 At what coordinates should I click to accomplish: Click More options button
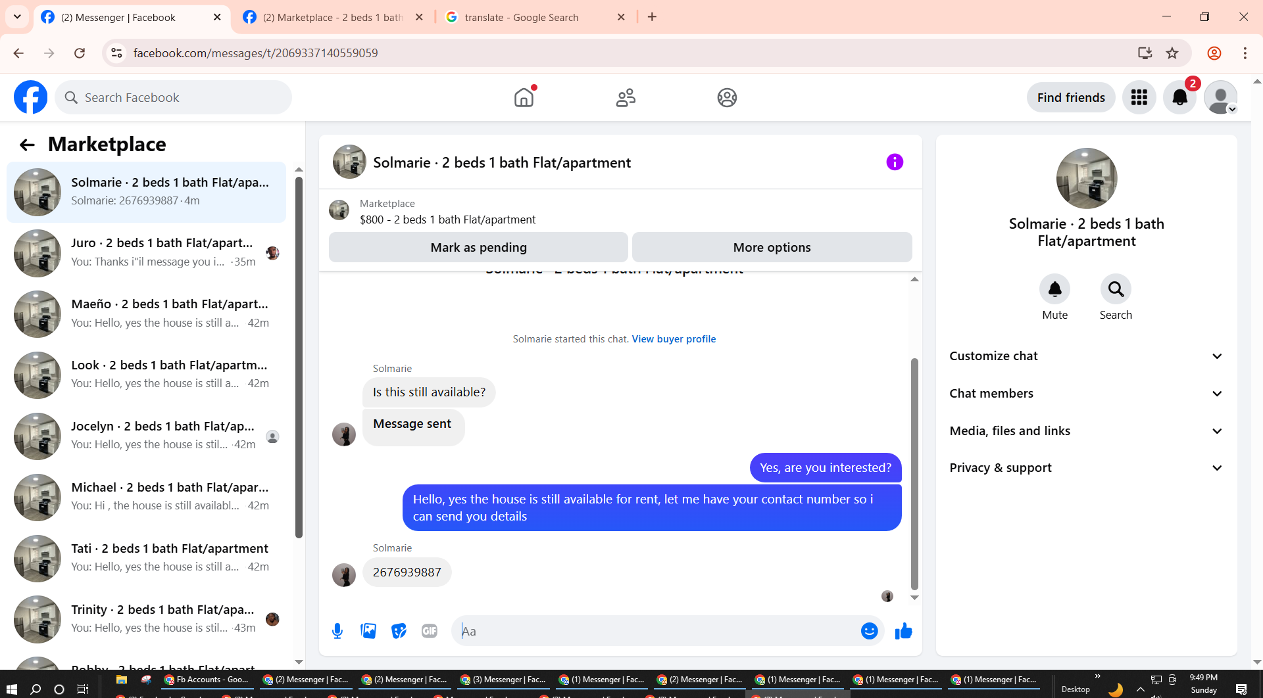coord(772,248)
